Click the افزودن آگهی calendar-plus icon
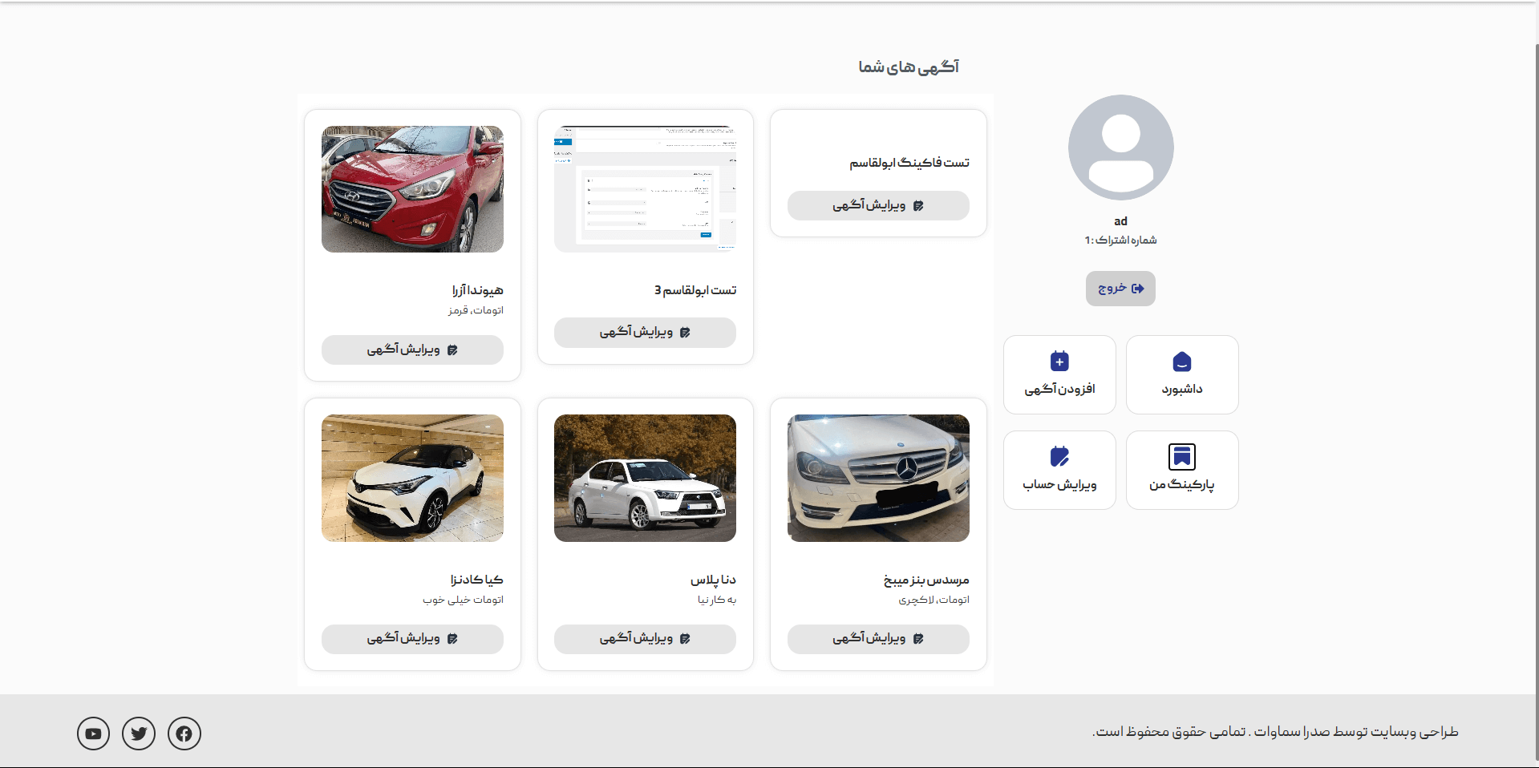The image size is (1539, 768). pyautogui.click(x=1059, y=362)
